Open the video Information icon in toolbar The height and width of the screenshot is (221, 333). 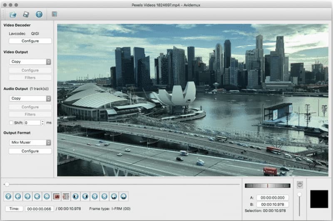tap(39, 15)
